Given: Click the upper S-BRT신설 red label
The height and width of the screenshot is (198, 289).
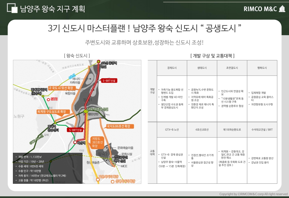Looking at the screenshot, I should click(x=109, y=80).
